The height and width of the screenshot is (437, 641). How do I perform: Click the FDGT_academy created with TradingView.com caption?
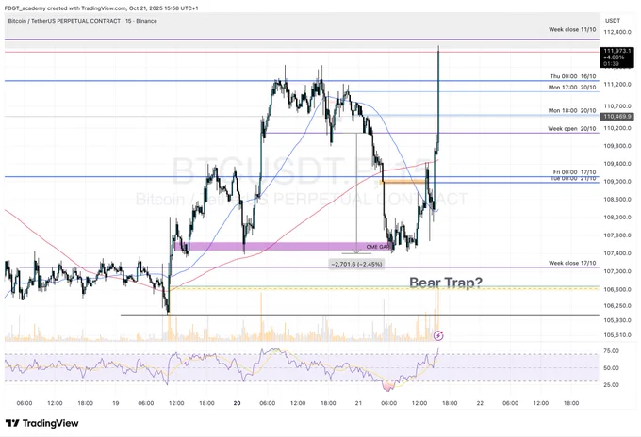click(101, 8)
